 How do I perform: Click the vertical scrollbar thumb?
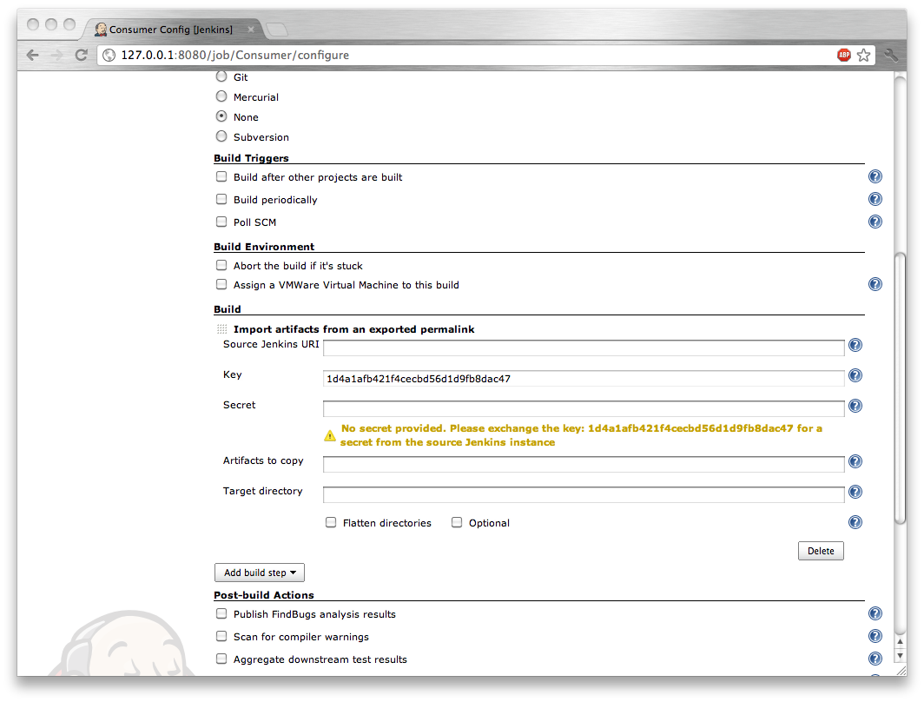[x=900, y=387]
